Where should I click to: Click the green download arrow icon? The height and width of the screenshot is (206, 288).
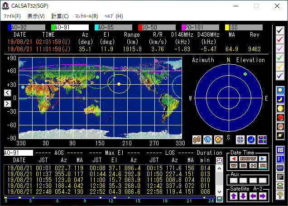coord(280,186)
